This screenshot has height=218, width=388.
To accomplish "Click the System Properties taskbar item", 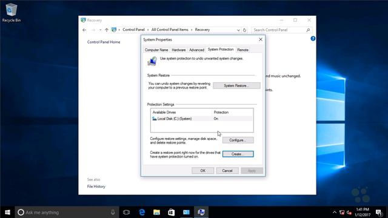I will pos(201,213).
